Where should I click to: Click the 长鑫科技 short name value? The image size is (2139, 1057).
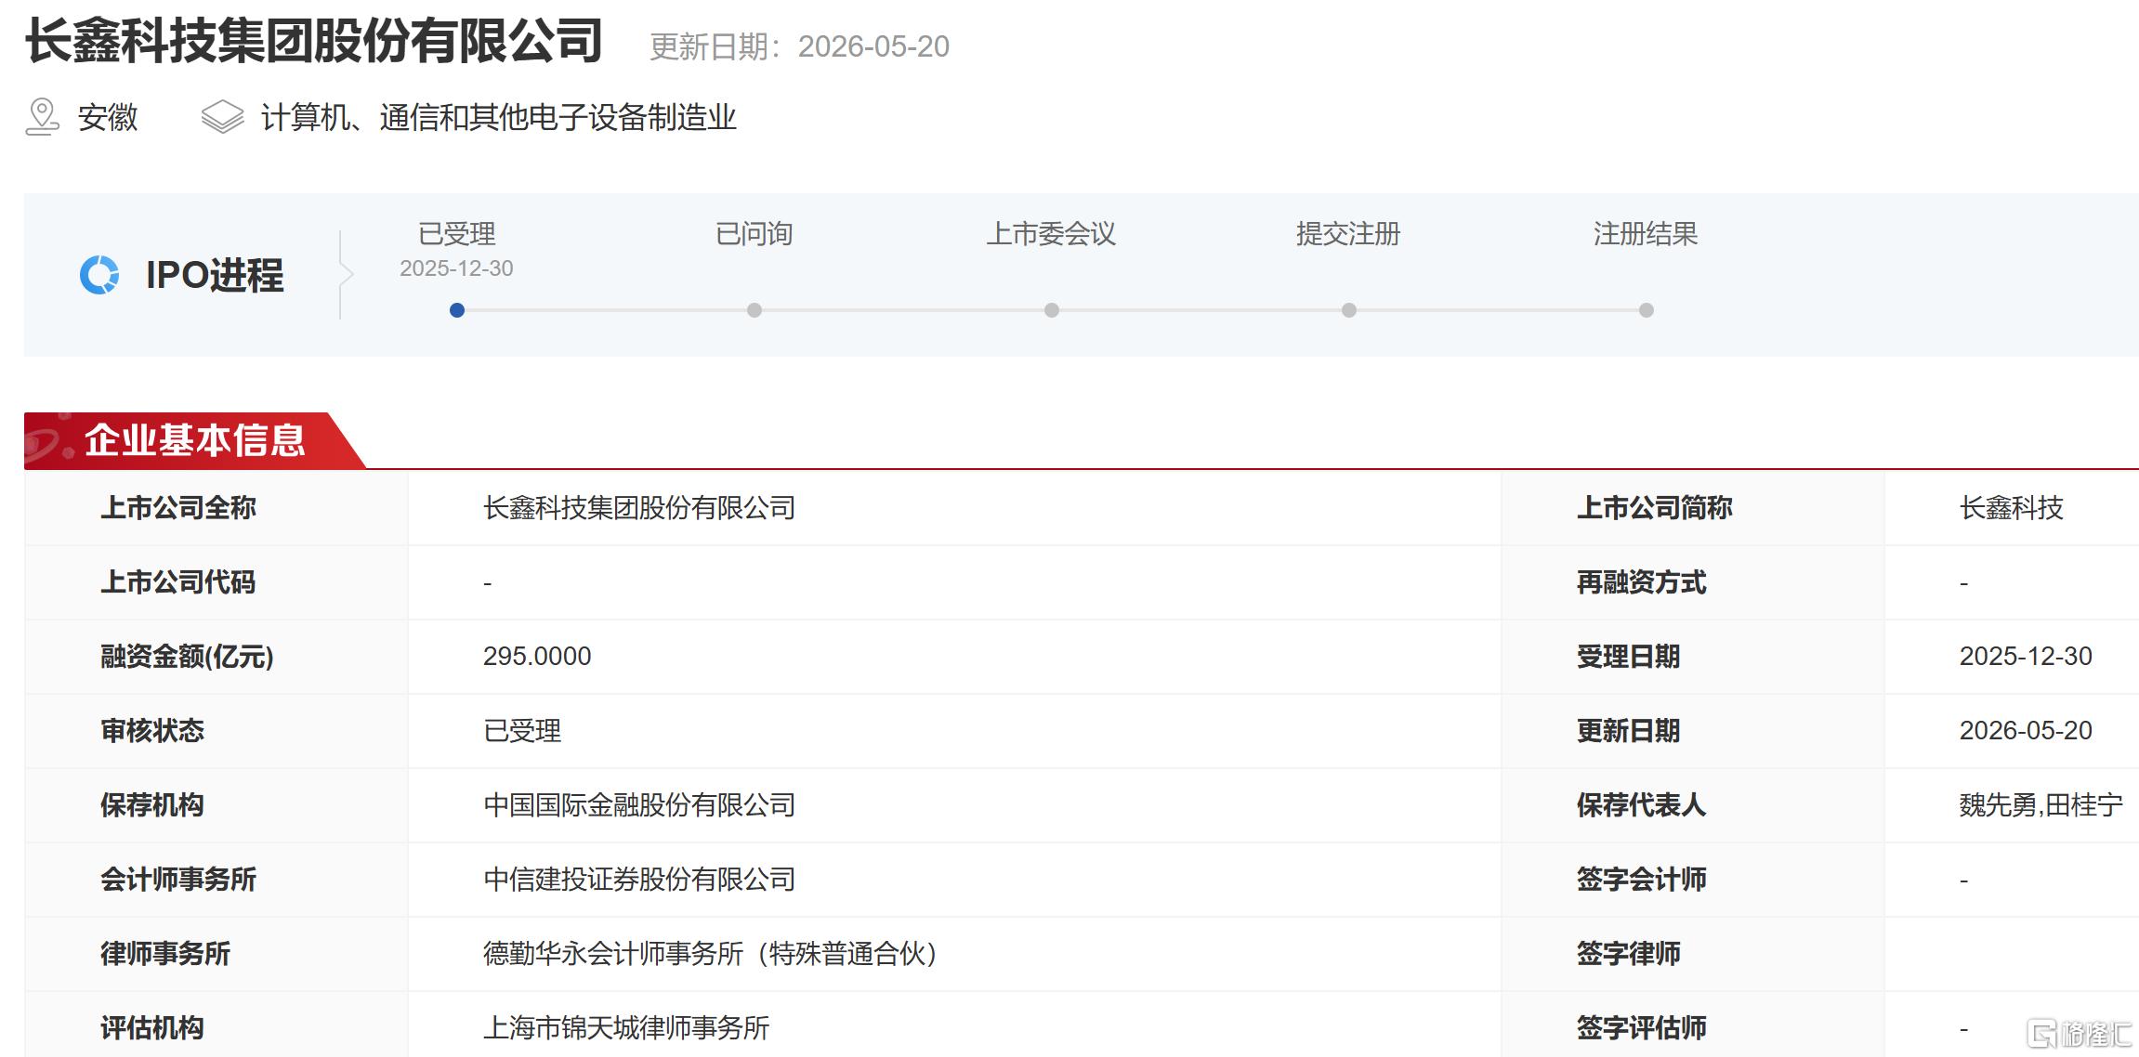point(2012,508)
